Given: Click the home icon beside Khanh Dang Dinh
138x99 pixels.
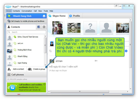Looking at the screenshot, I should click(44, 16).
